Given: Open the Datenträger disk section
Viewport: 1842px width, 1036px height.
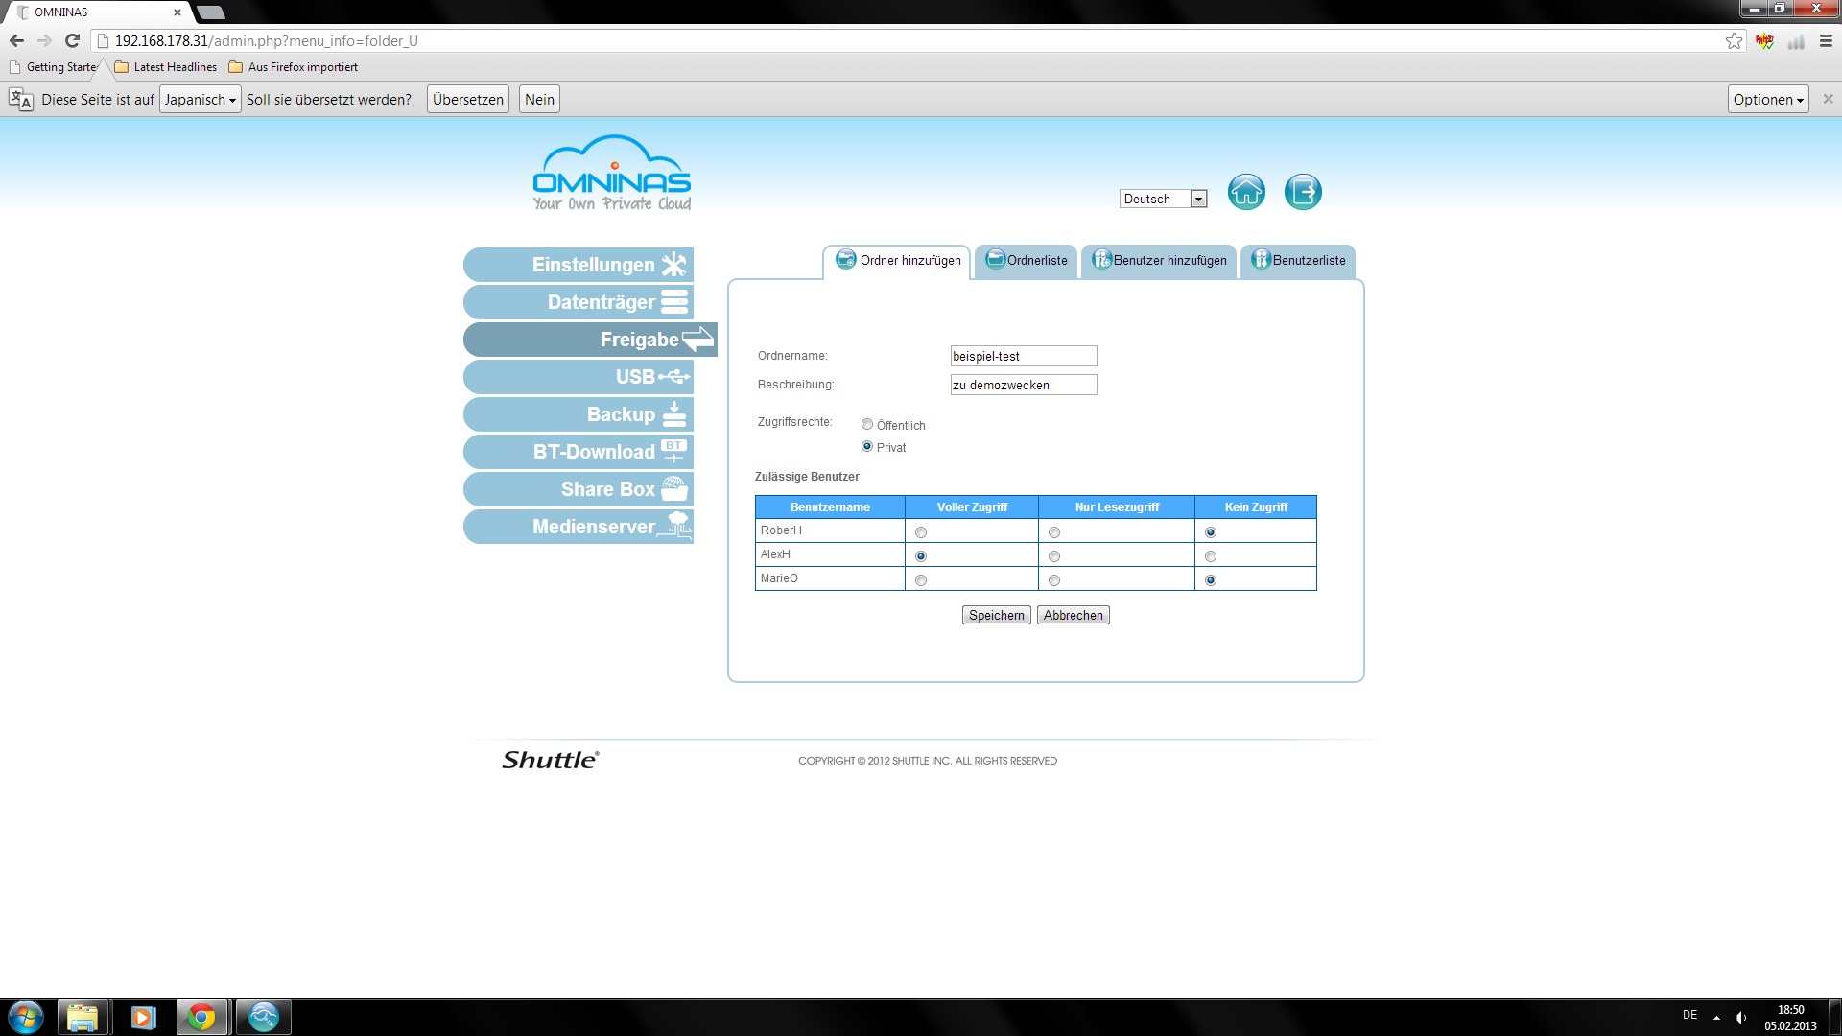Looking at the screenshot, I should pos(579,302).
